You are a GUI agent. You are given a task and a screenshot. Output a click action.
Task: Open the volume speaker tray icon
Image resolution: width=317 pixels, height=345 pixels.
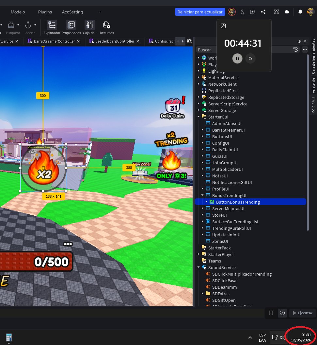[282, 337]
